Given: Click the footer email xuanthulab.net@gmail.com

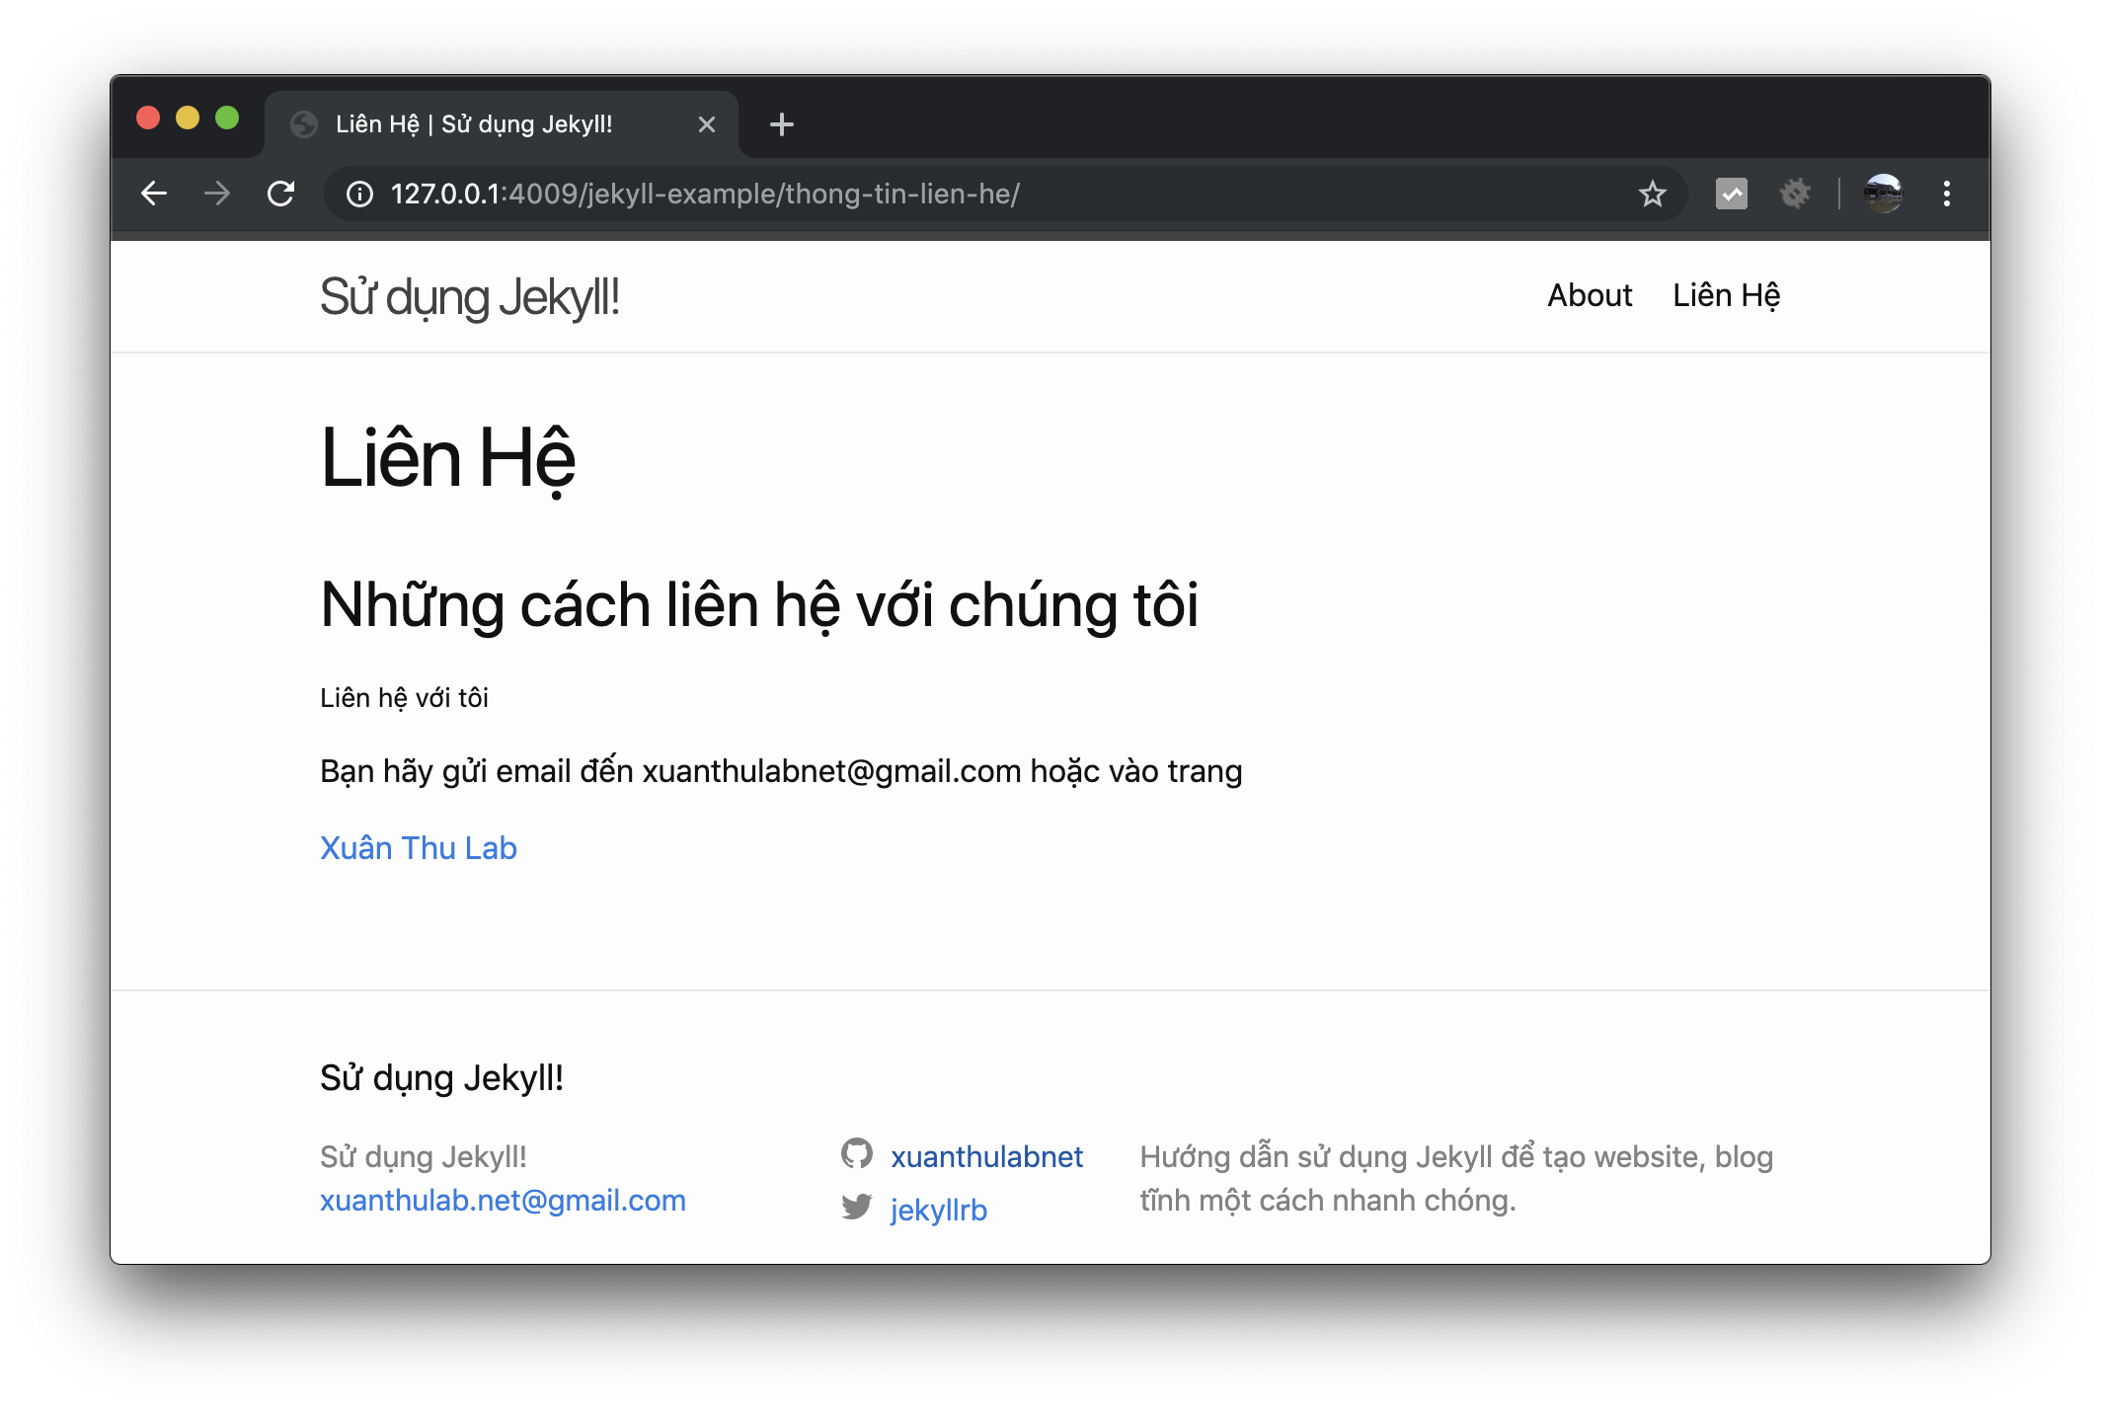Looking at the screenshot, I should (x=503, y=1201).
